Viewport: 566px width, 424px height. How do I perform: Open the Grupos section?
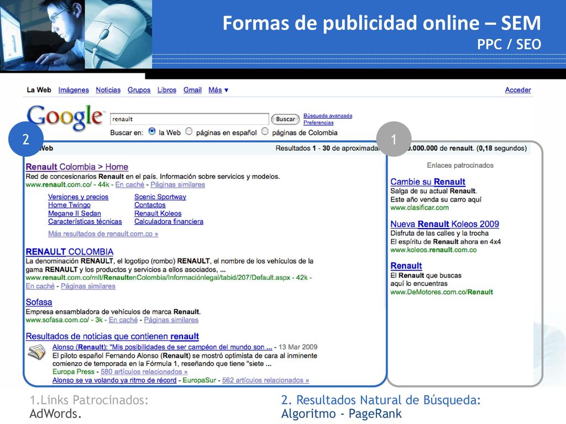[x=139, y=90]
